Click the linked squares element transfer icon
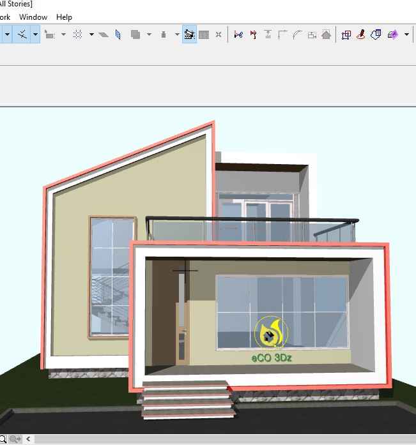 click(x=346, y=34)
